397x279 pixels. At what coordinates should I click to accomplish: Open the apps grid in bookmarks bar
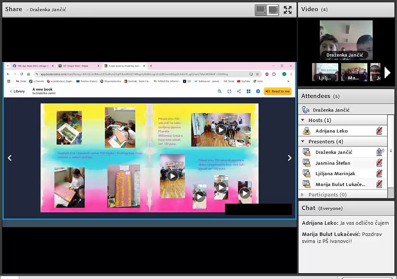[9, 81]
